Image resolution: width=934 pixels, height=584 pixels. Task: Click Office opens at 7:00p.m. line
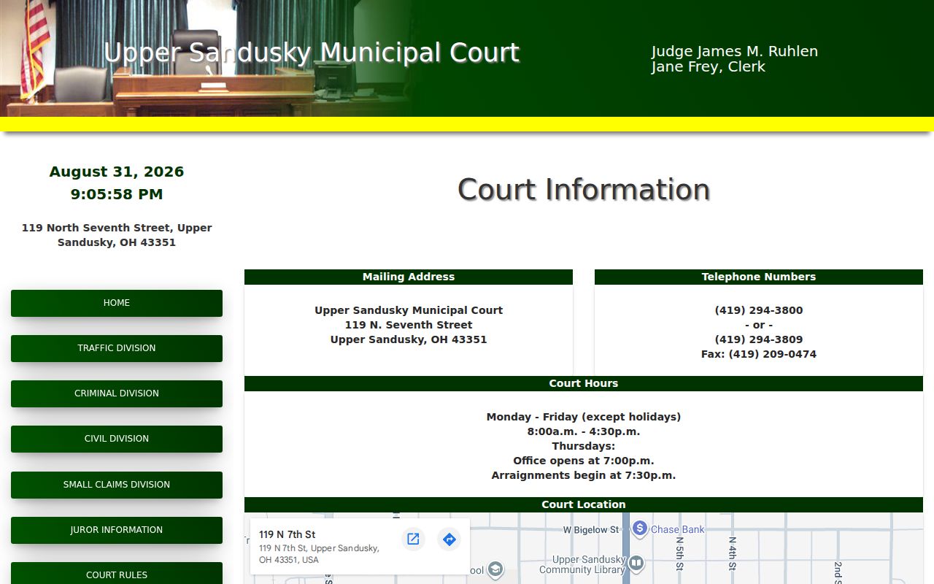pos(584,461)
